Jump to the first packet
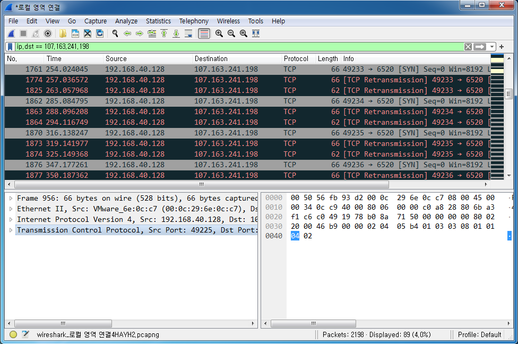Image resolution: width=518 pixels, height=344 pixels. point(164,33)
